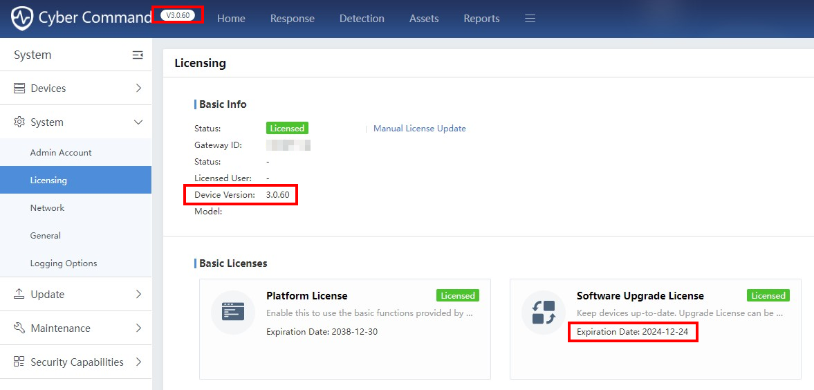
Task: Collapse the System sidebar using the fold icon
Action: tap(138, 55)
